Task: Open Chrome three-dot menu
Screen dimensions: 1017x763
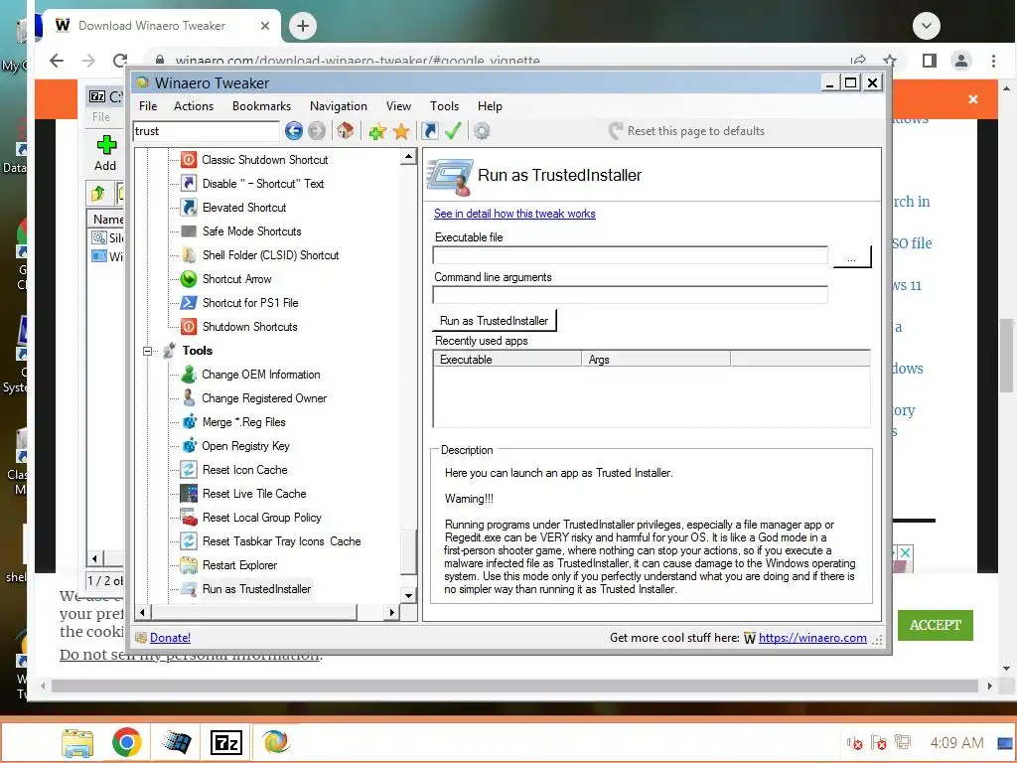Action: pos(993,61)
